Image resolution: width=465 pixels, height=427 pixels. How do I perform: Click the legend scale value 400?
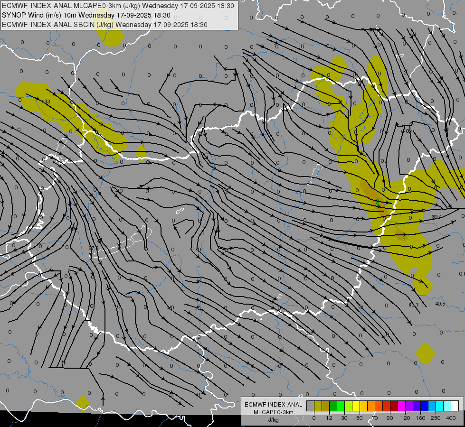[x=451, y=418]
